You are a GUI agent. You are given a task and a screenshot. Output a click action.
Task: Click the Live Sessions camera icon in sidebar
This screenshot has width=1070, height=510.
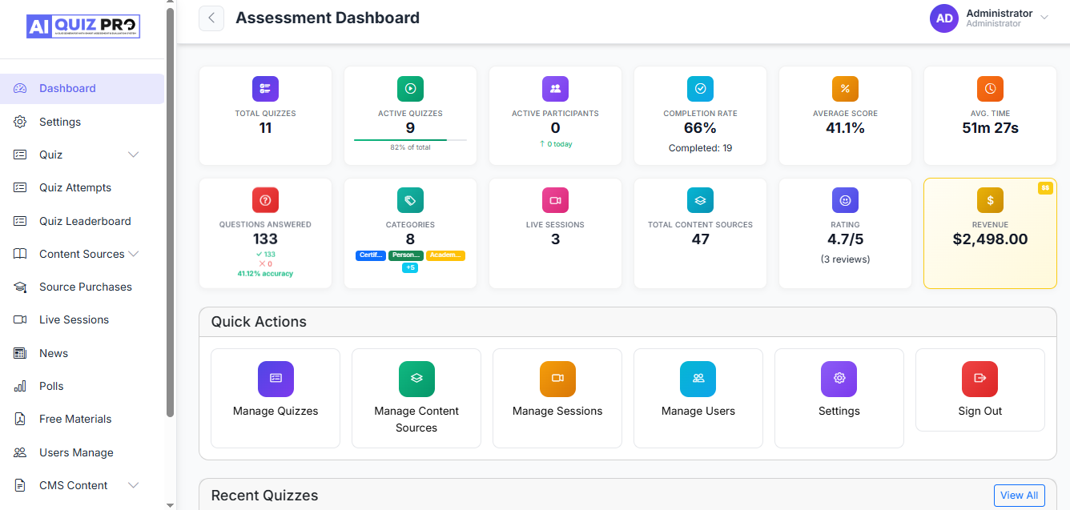(20, 319)
